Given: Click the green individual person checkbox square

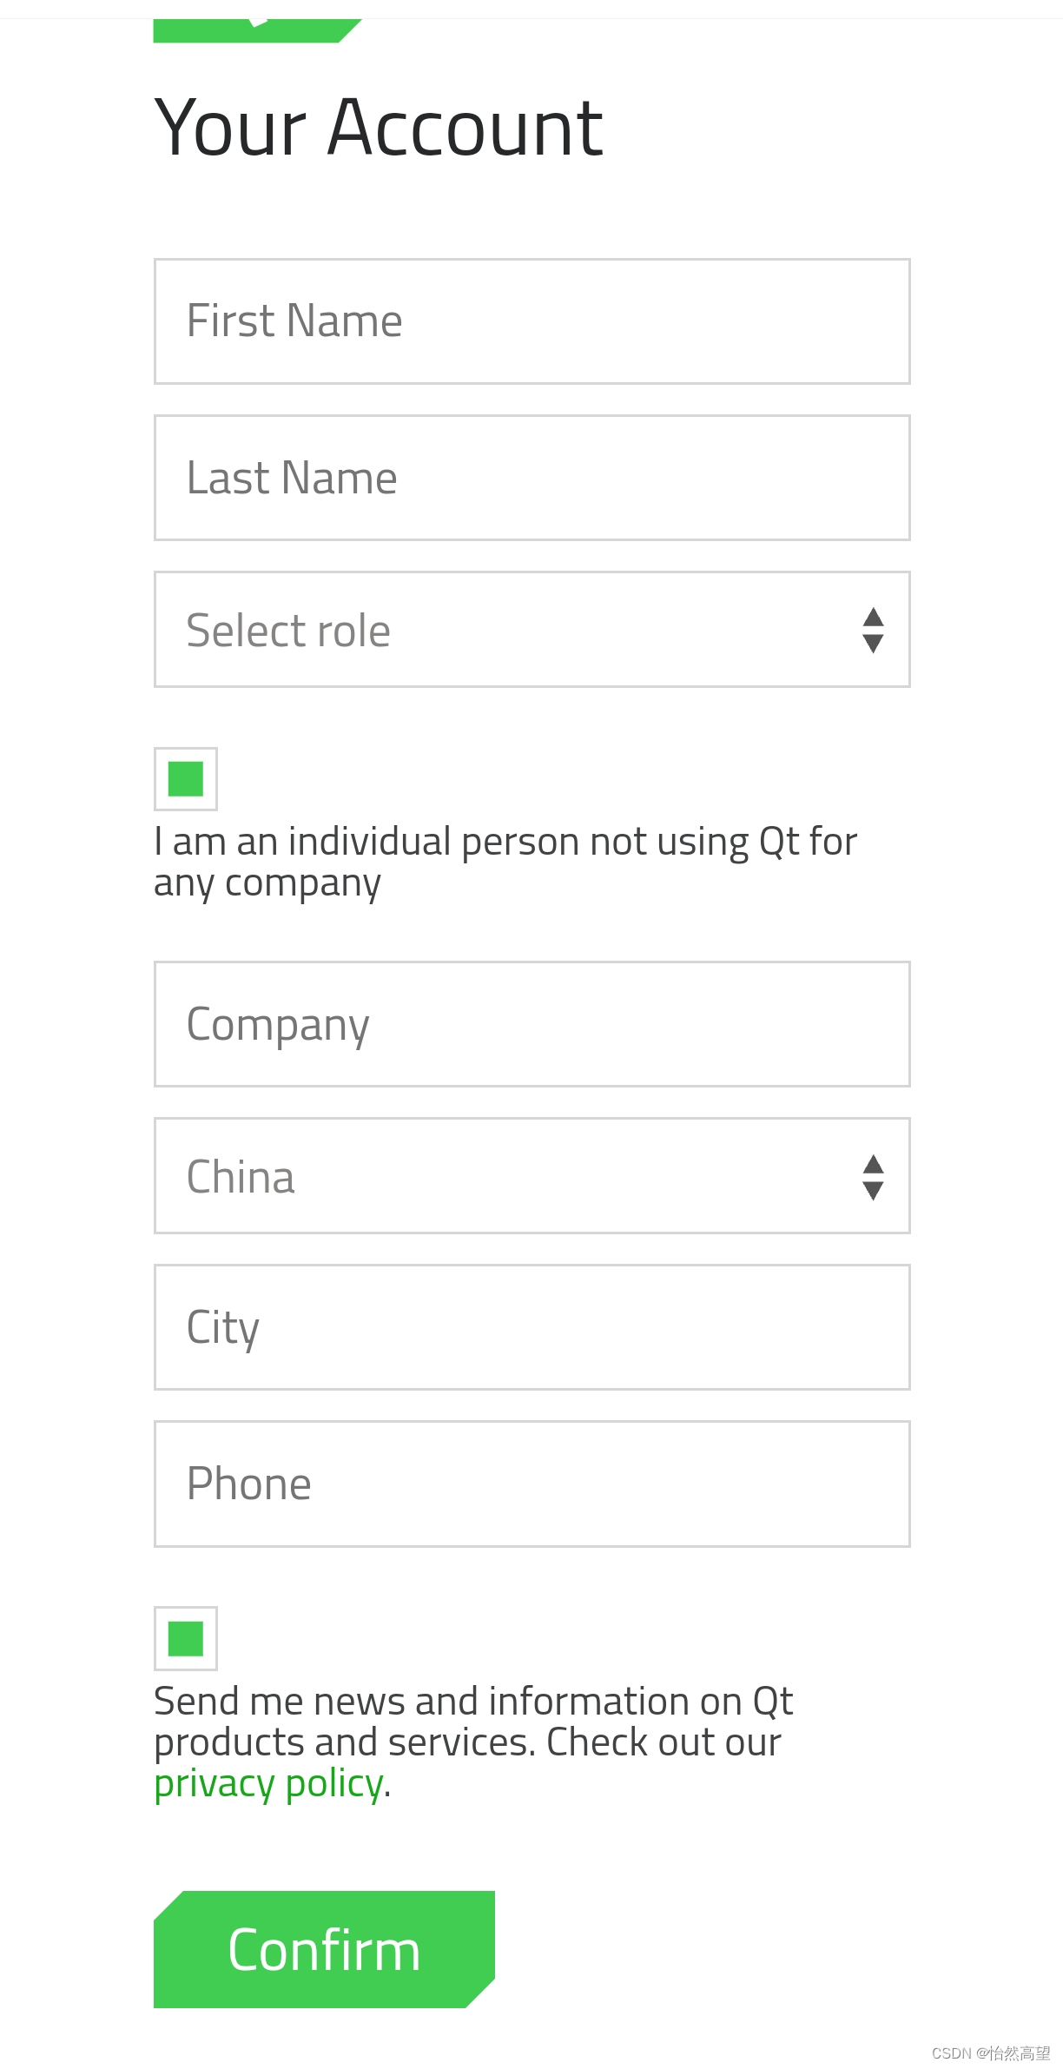Looking at the screenshot, I should 183,778.
